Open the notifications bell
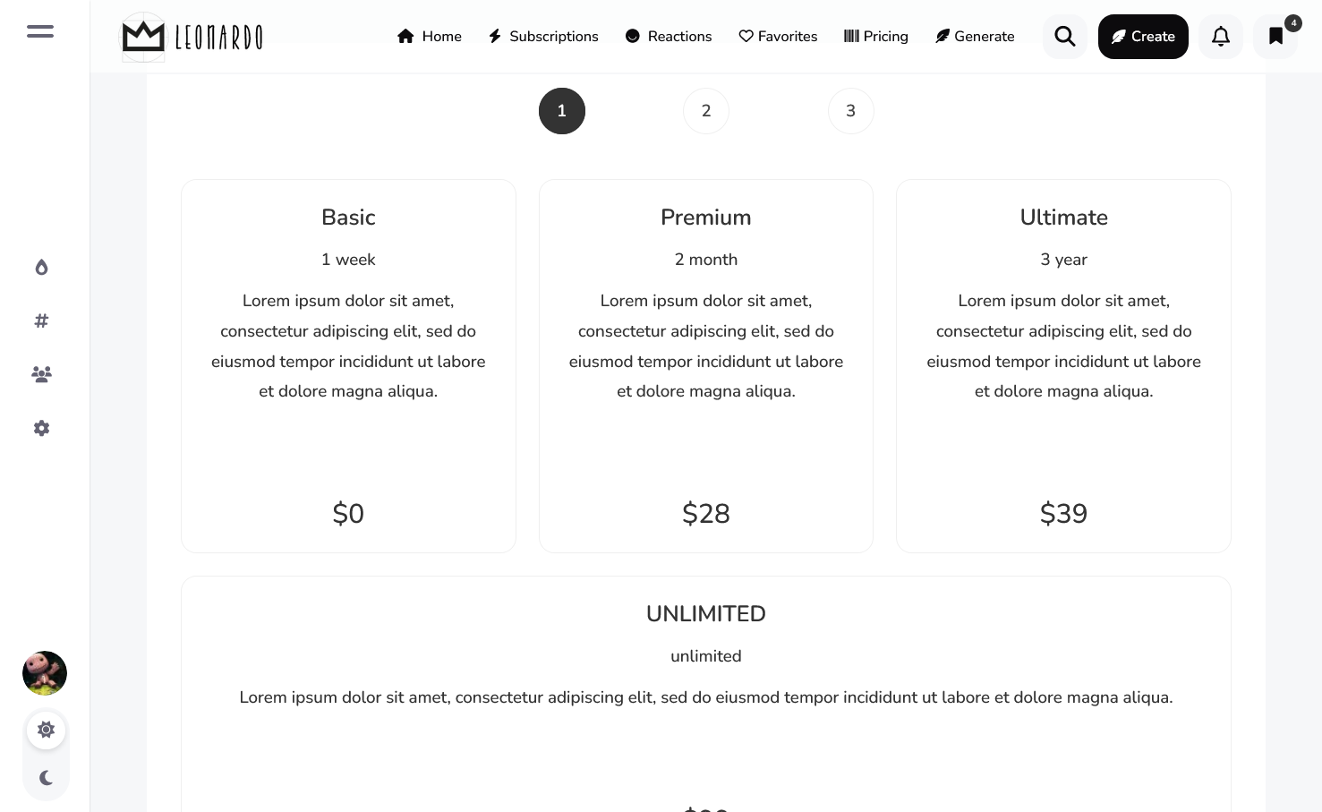This screenshot has height=812, width=1322. (x=1220, y=37)
